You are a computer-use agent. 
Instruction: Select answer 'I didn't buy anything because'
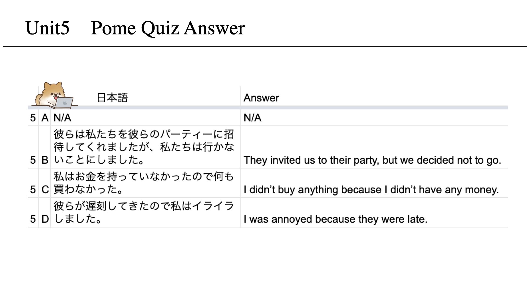tap(371, 190)
